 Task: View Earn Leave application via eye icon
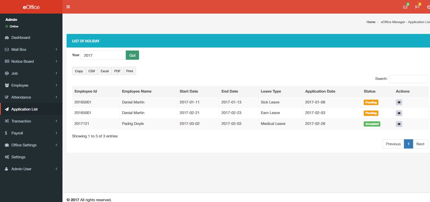399,113
